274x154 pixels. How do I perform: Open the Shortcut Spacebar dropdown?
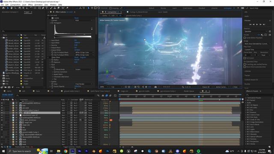click(256, 31)
